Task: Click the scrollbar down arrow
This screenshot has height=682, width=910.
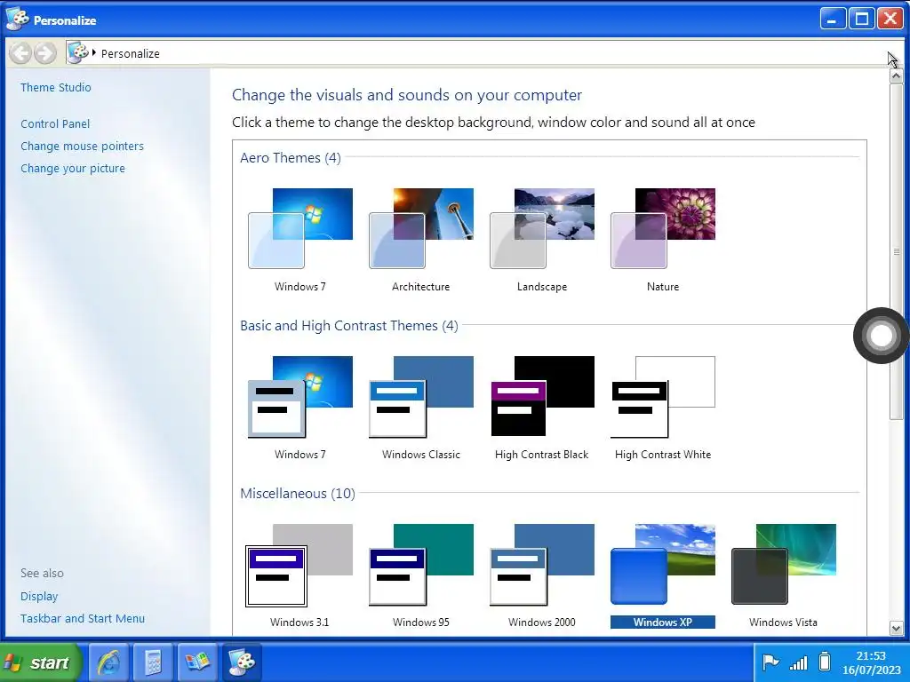Action: (896, 628)
